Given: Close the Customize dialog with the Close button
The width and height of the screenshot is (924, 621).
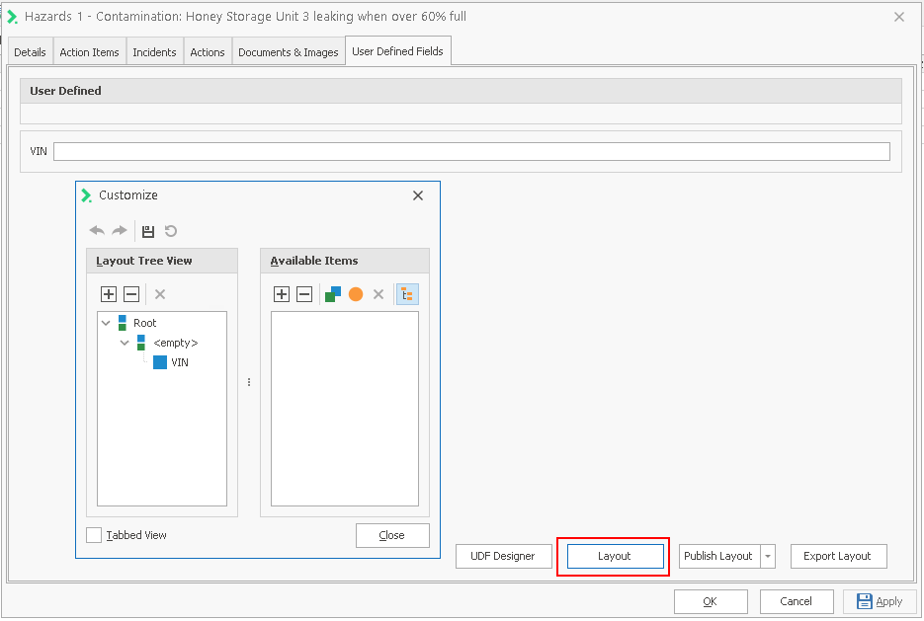Looking at the screenshot, I should [x=392, y=535].
